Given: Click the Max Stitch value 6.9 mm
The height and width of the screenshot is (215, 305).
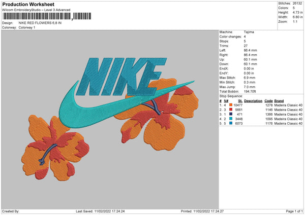Looking at the screenshot, I should [x=250, y=78].
